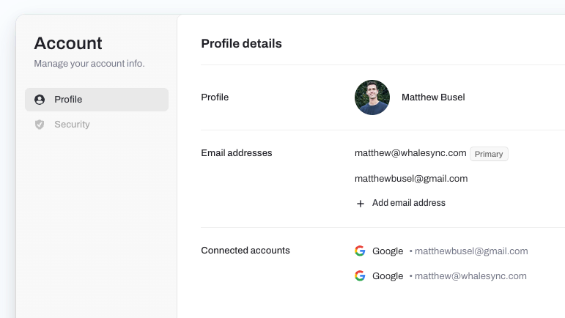
Task: Click the Matthew Busel name text
Action: [x=433, y=97]
